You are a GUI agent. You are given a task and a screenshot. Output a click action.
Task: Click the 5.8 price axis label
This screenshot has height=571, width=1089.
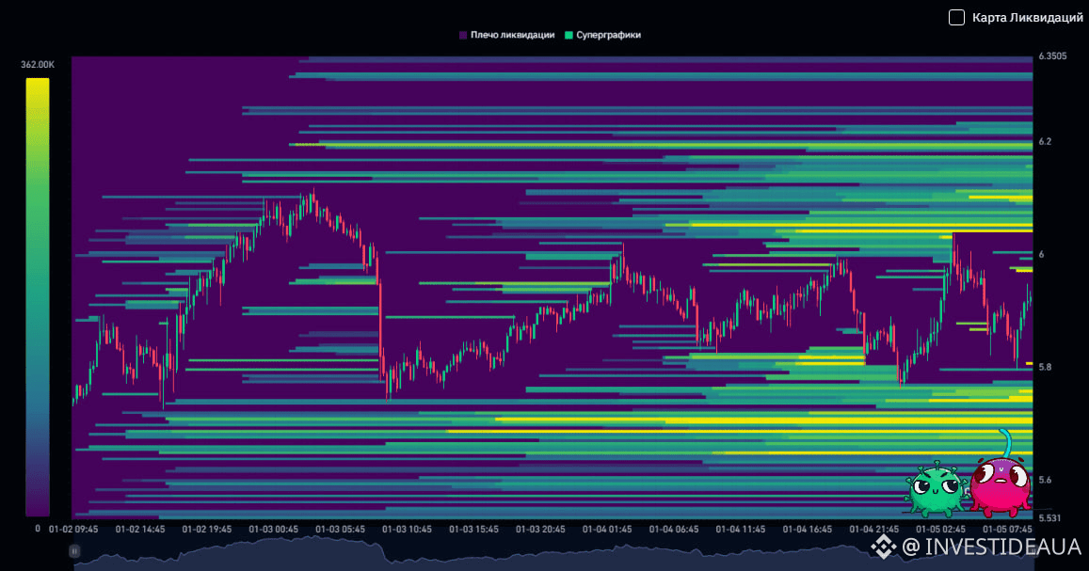pos(1045,367)
